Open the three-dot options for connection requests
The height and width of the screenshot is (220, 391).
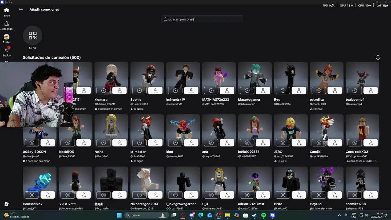click(378, 57)
